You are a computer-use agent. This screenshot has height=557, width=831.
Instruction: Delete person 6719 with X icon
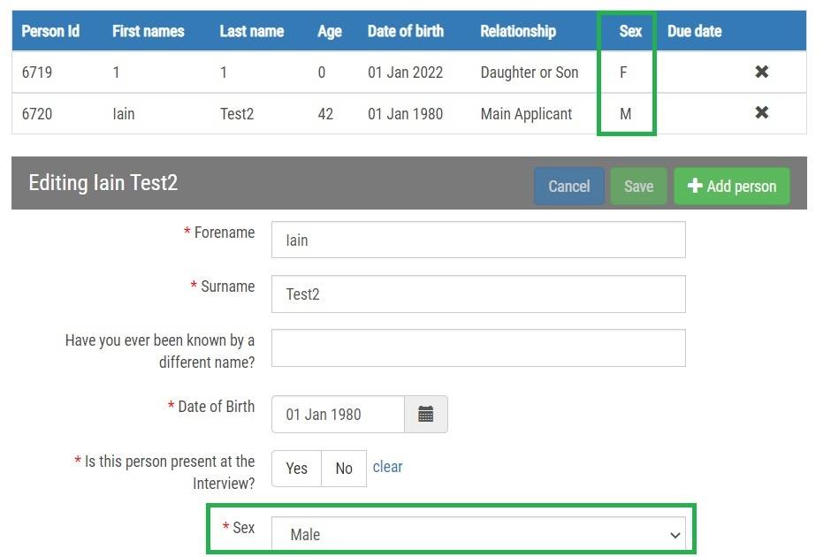[761, 72]
